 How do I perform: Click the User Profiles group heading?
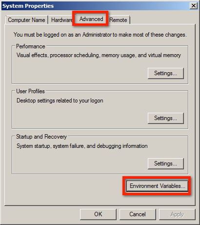[30, 91]
